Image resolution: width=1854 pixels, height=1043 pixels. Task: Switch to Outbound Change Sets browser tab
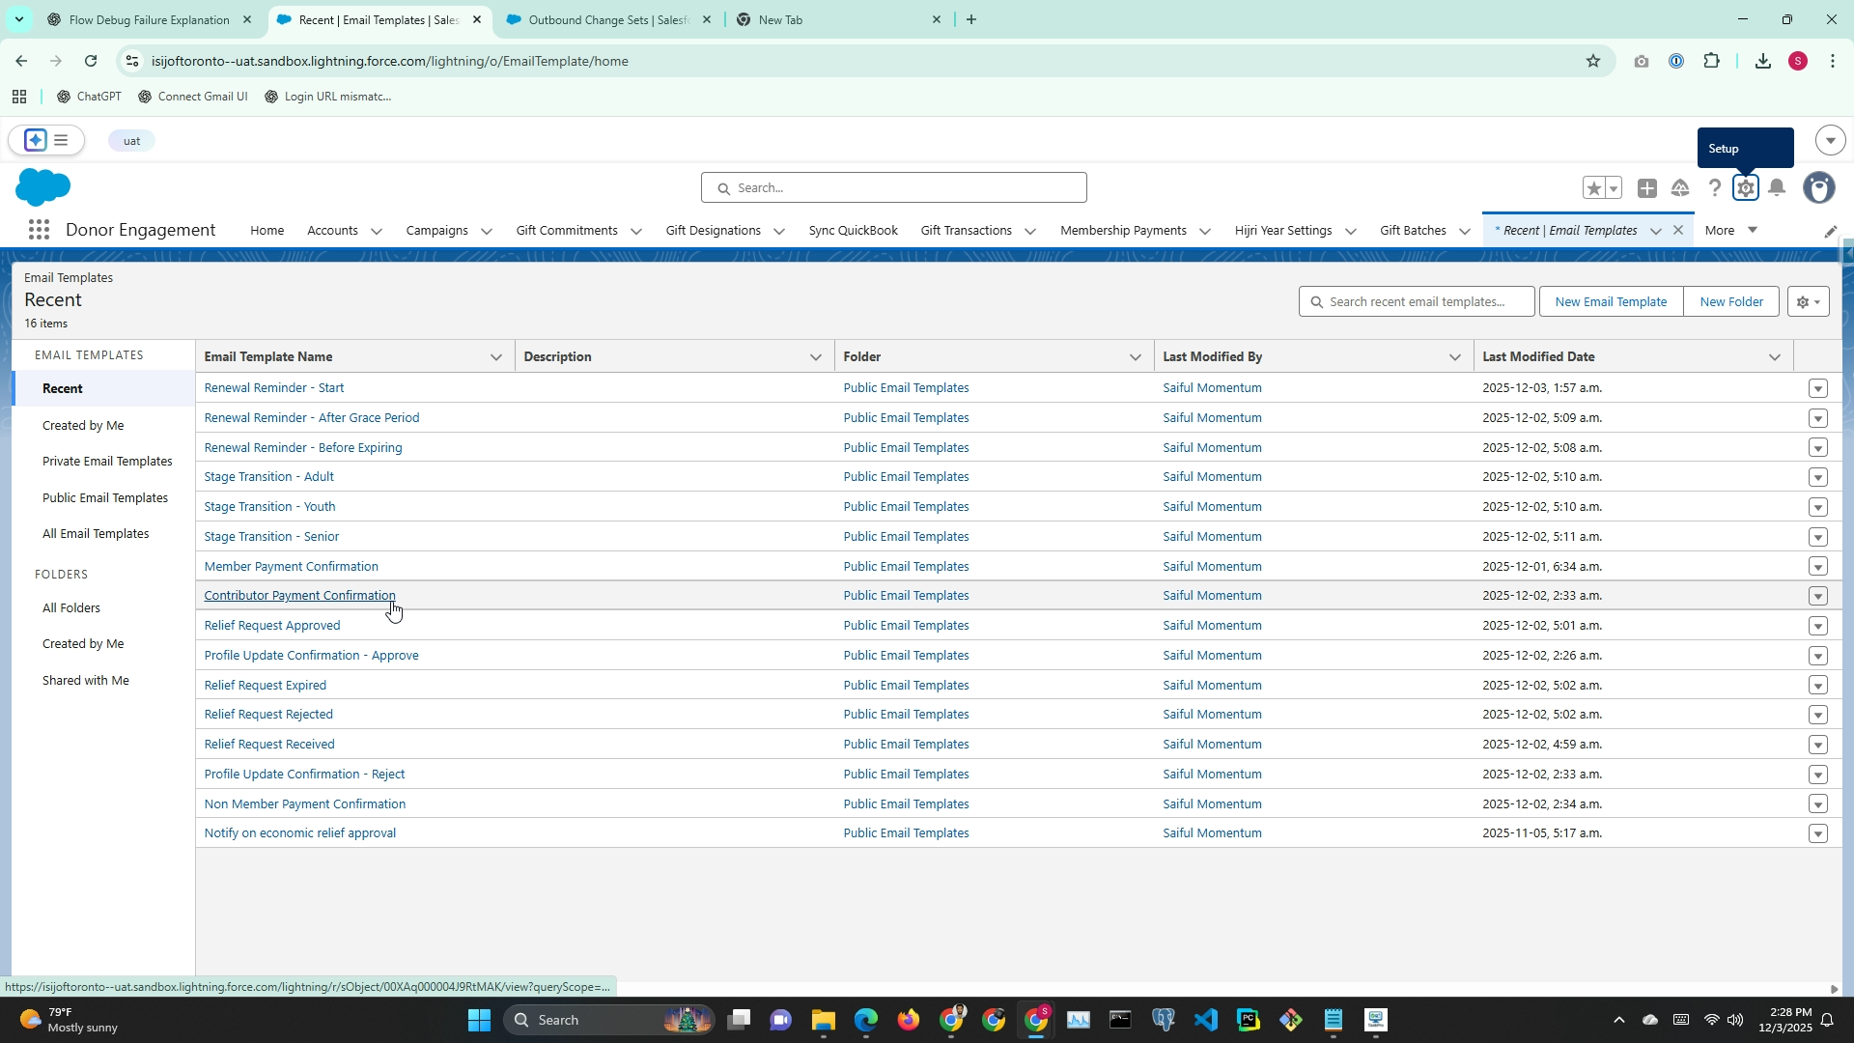click(x=608, y=19)
